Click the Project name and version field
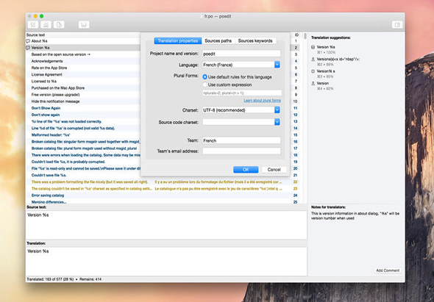 click(x=241, y=54)
